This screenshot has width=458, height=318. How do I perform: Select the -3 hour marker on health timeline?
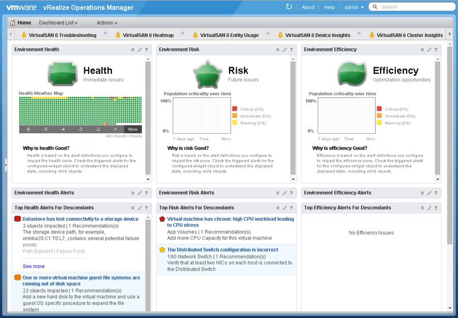click(80, 129)
